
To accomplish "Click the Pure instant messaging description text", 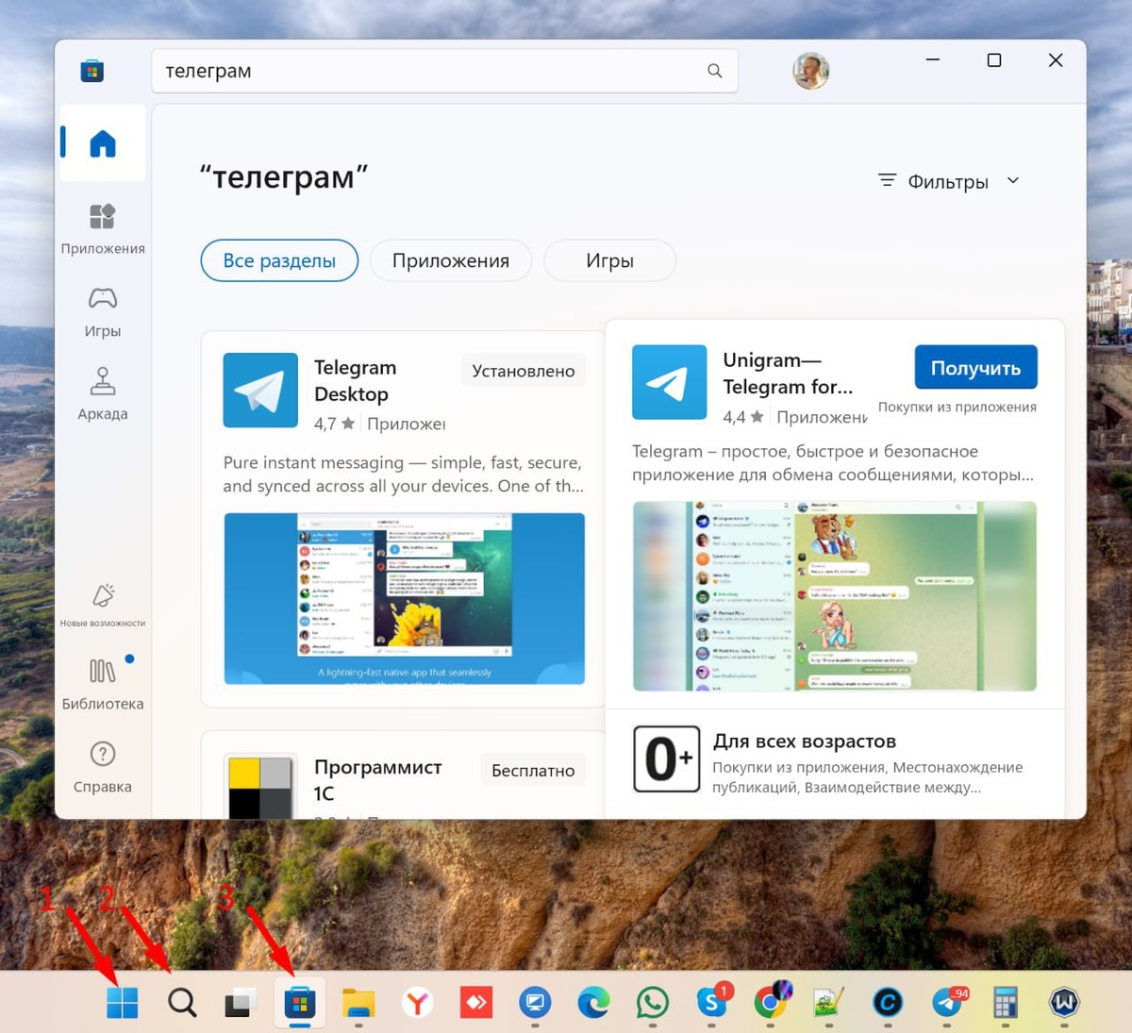I will [x=403, y=474].
